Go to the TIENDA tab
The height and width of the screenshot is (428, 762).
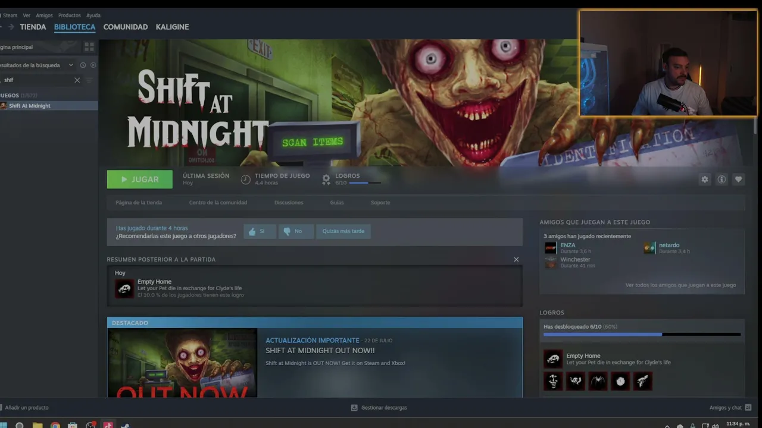pos(33,27)
